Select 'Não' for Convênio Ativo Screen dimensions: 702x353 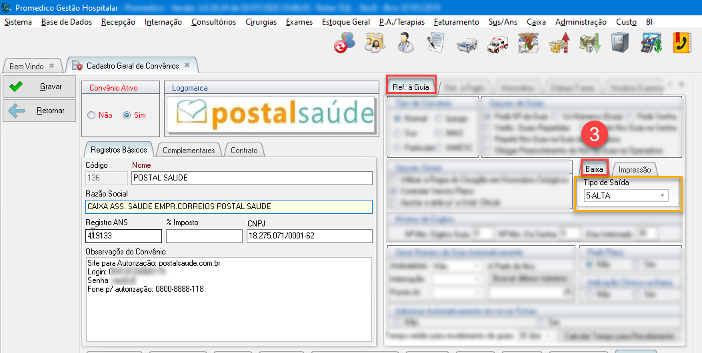point(92,115)
